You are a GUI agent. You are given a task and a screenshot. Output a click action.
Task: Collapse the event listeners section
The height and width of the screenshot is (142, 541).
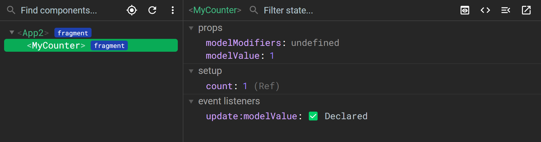191,101
